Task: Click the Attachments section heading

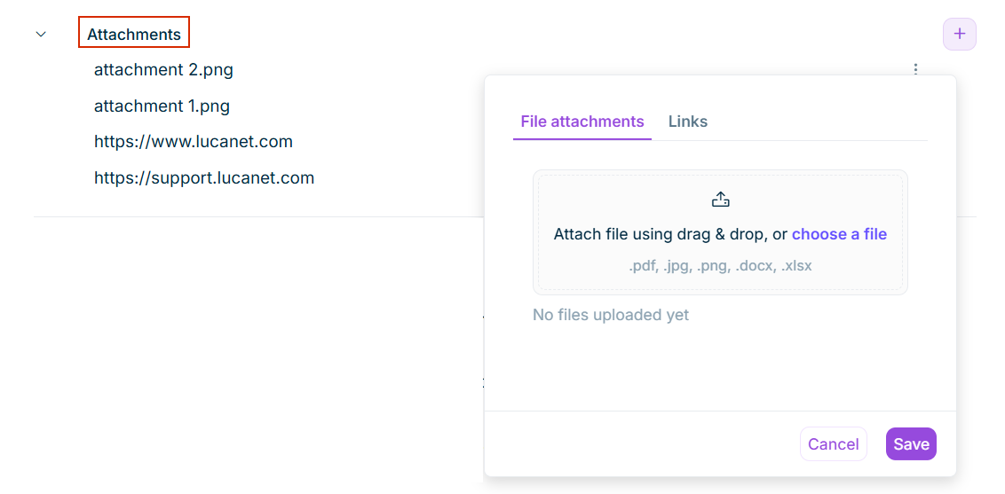Action: click(134, 35)
